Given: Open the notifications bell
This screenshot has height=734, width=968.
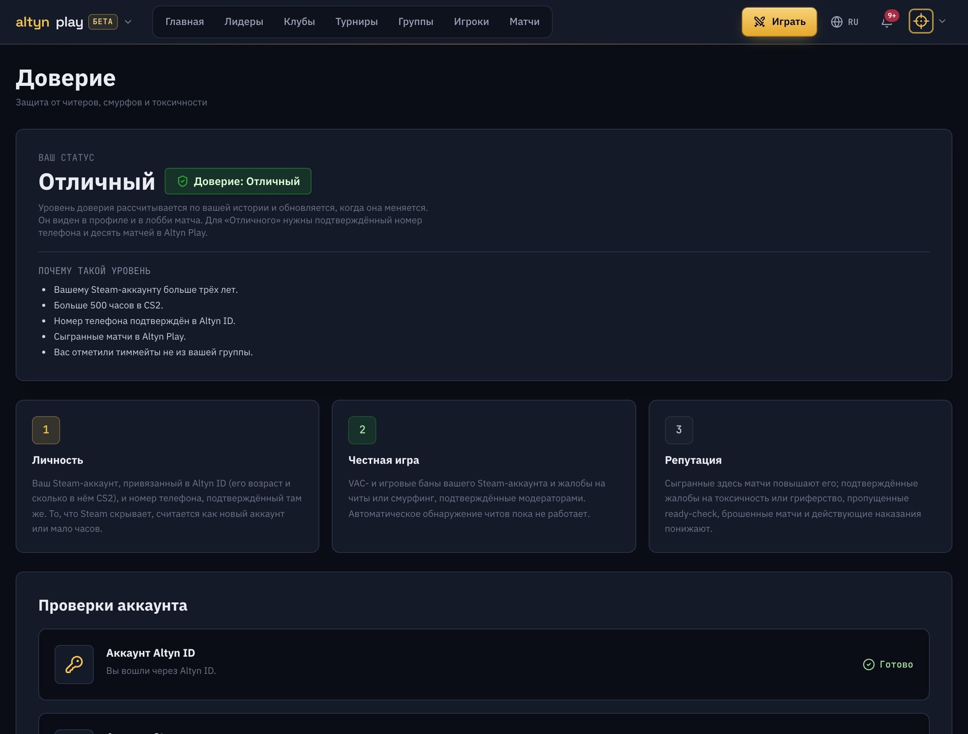Looking at the screenshot, I should [886, 22].
